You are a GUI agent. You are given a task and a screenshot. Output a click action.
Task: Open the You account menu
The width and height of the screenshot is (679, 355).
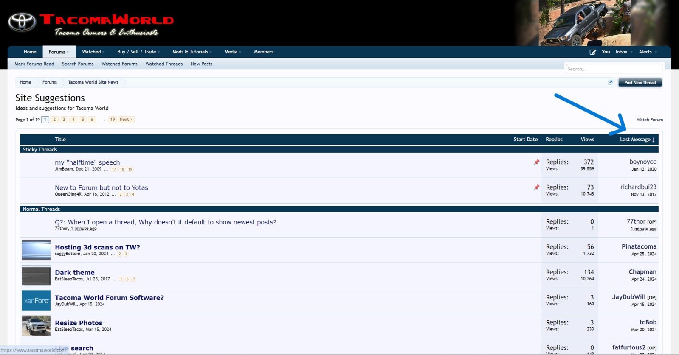606,52
